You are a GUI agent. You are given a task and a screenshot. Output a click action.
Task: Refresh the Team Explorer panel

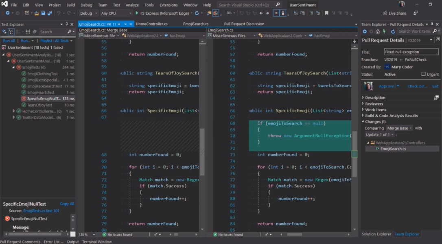(393, 31)
